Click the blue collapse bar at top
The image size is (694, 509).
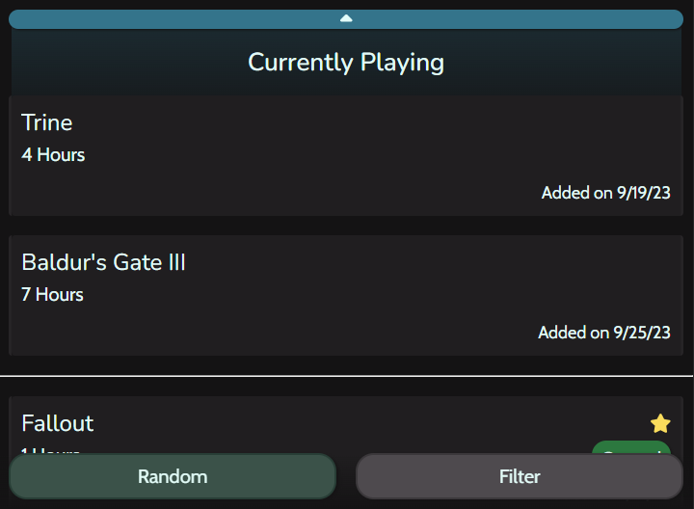pos(346,19)
